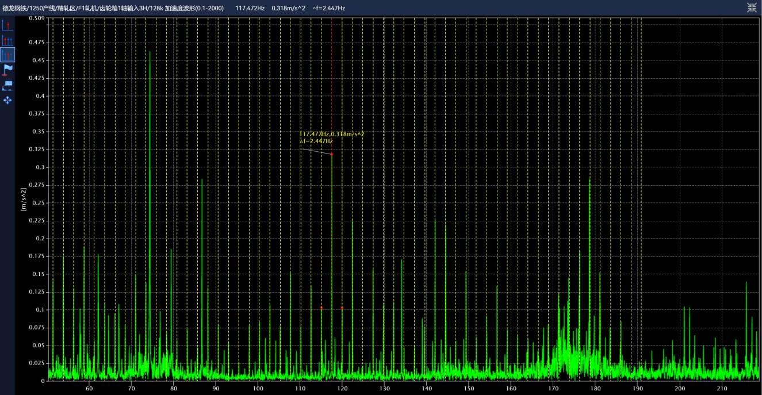Click the left red sideband marker near 115Hz
This screenshot has width=762, height=395.
tap(321, 308)
